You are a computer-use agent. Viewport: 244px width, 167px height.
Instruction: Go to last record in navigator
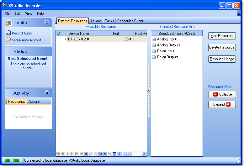click(81, 154)
